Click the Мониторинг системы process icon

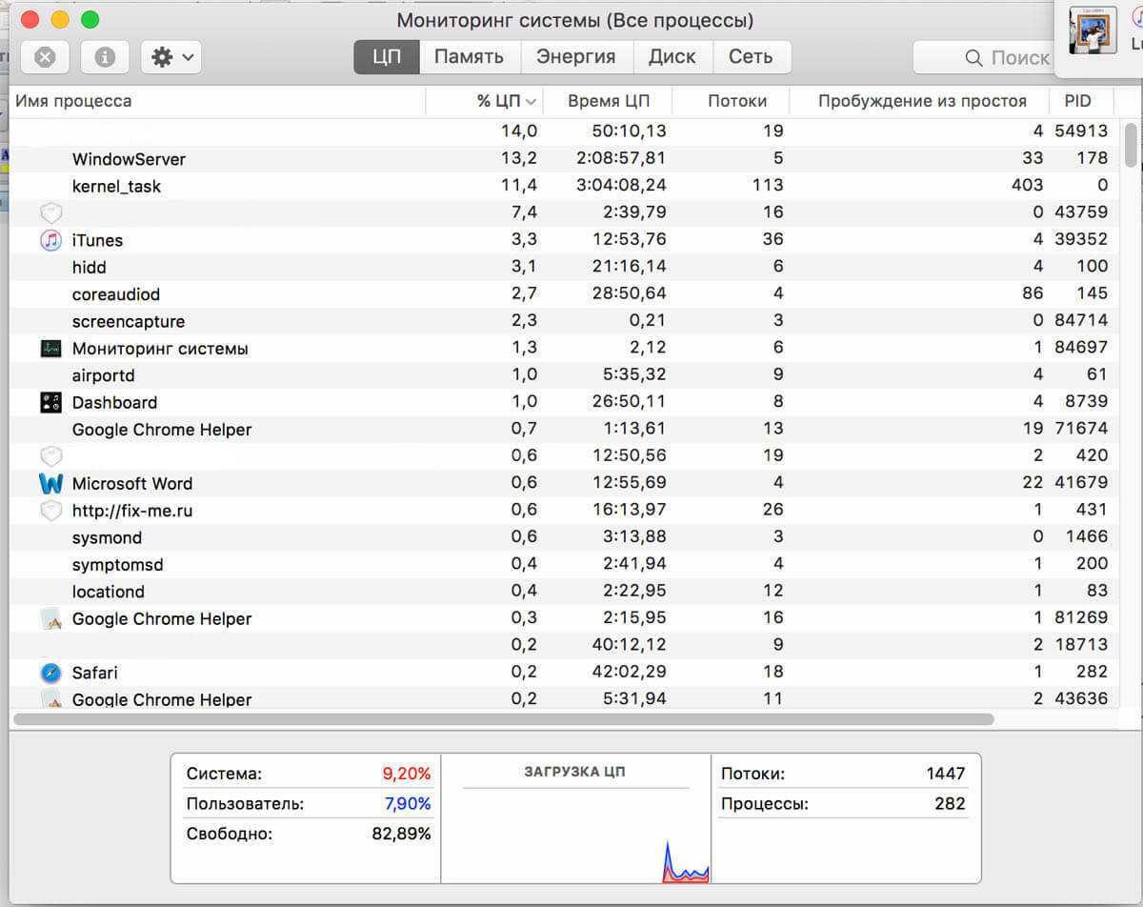(x=50, y=349)
